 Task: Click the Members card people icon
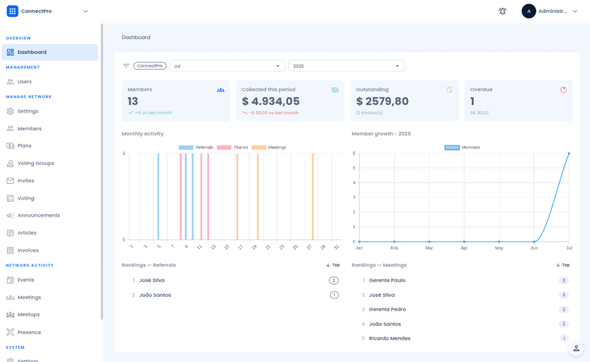[221, 90]
